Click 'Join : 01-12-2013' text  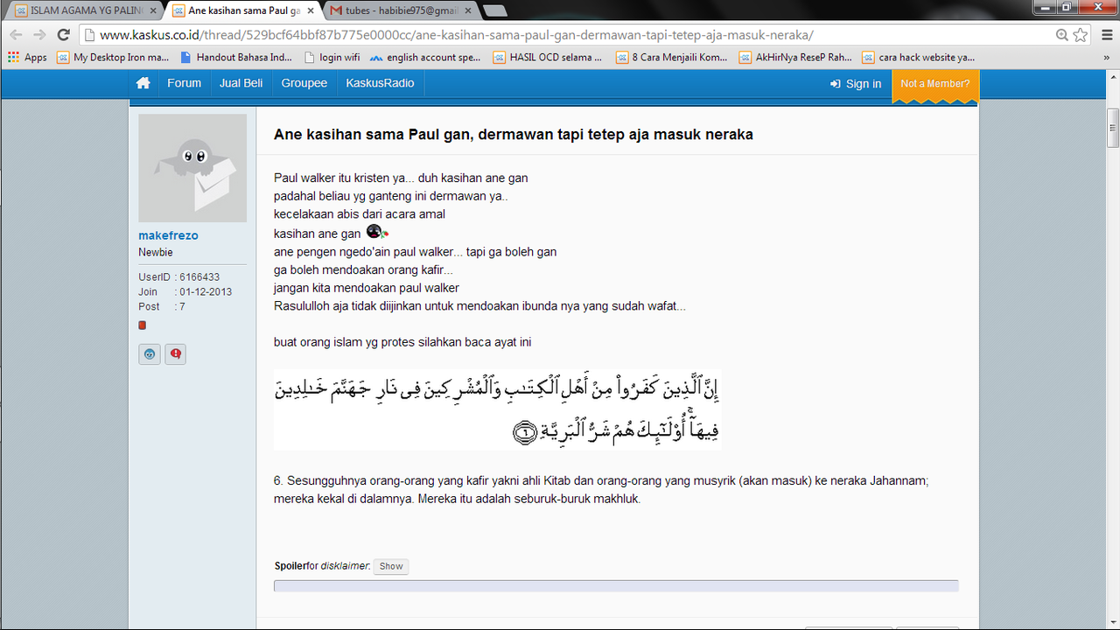point(185,292)
